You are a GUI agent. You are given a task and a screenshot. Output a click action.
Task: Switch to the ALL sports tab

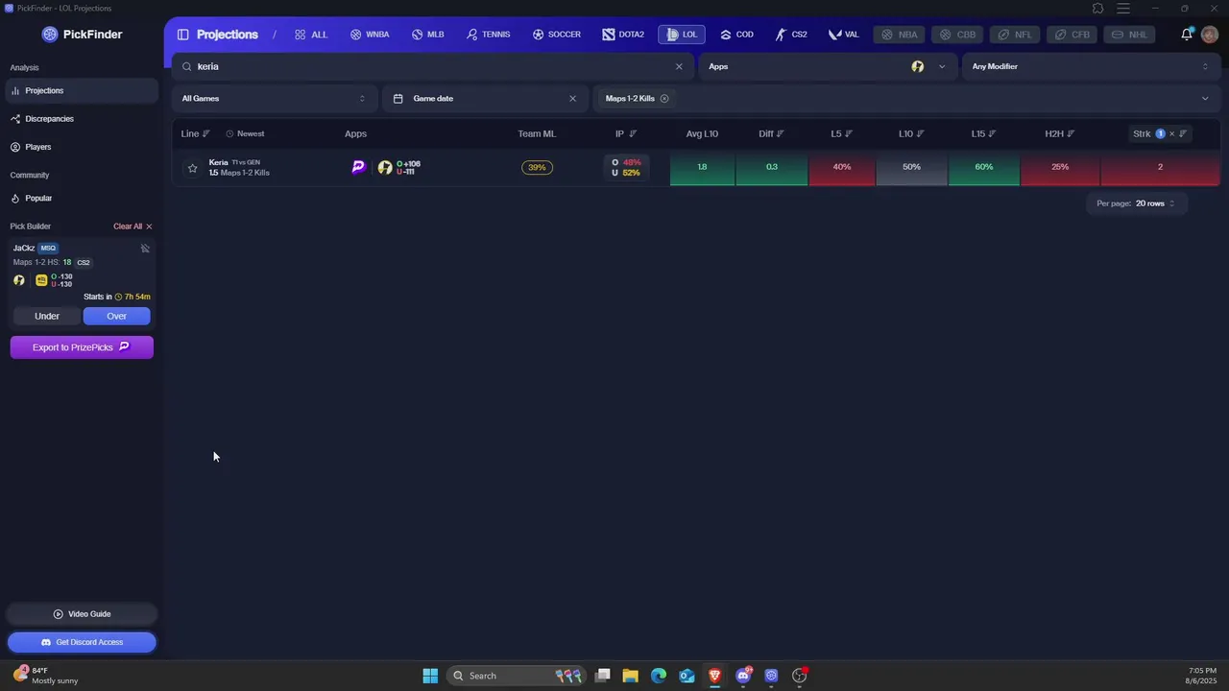click(311, 35)
